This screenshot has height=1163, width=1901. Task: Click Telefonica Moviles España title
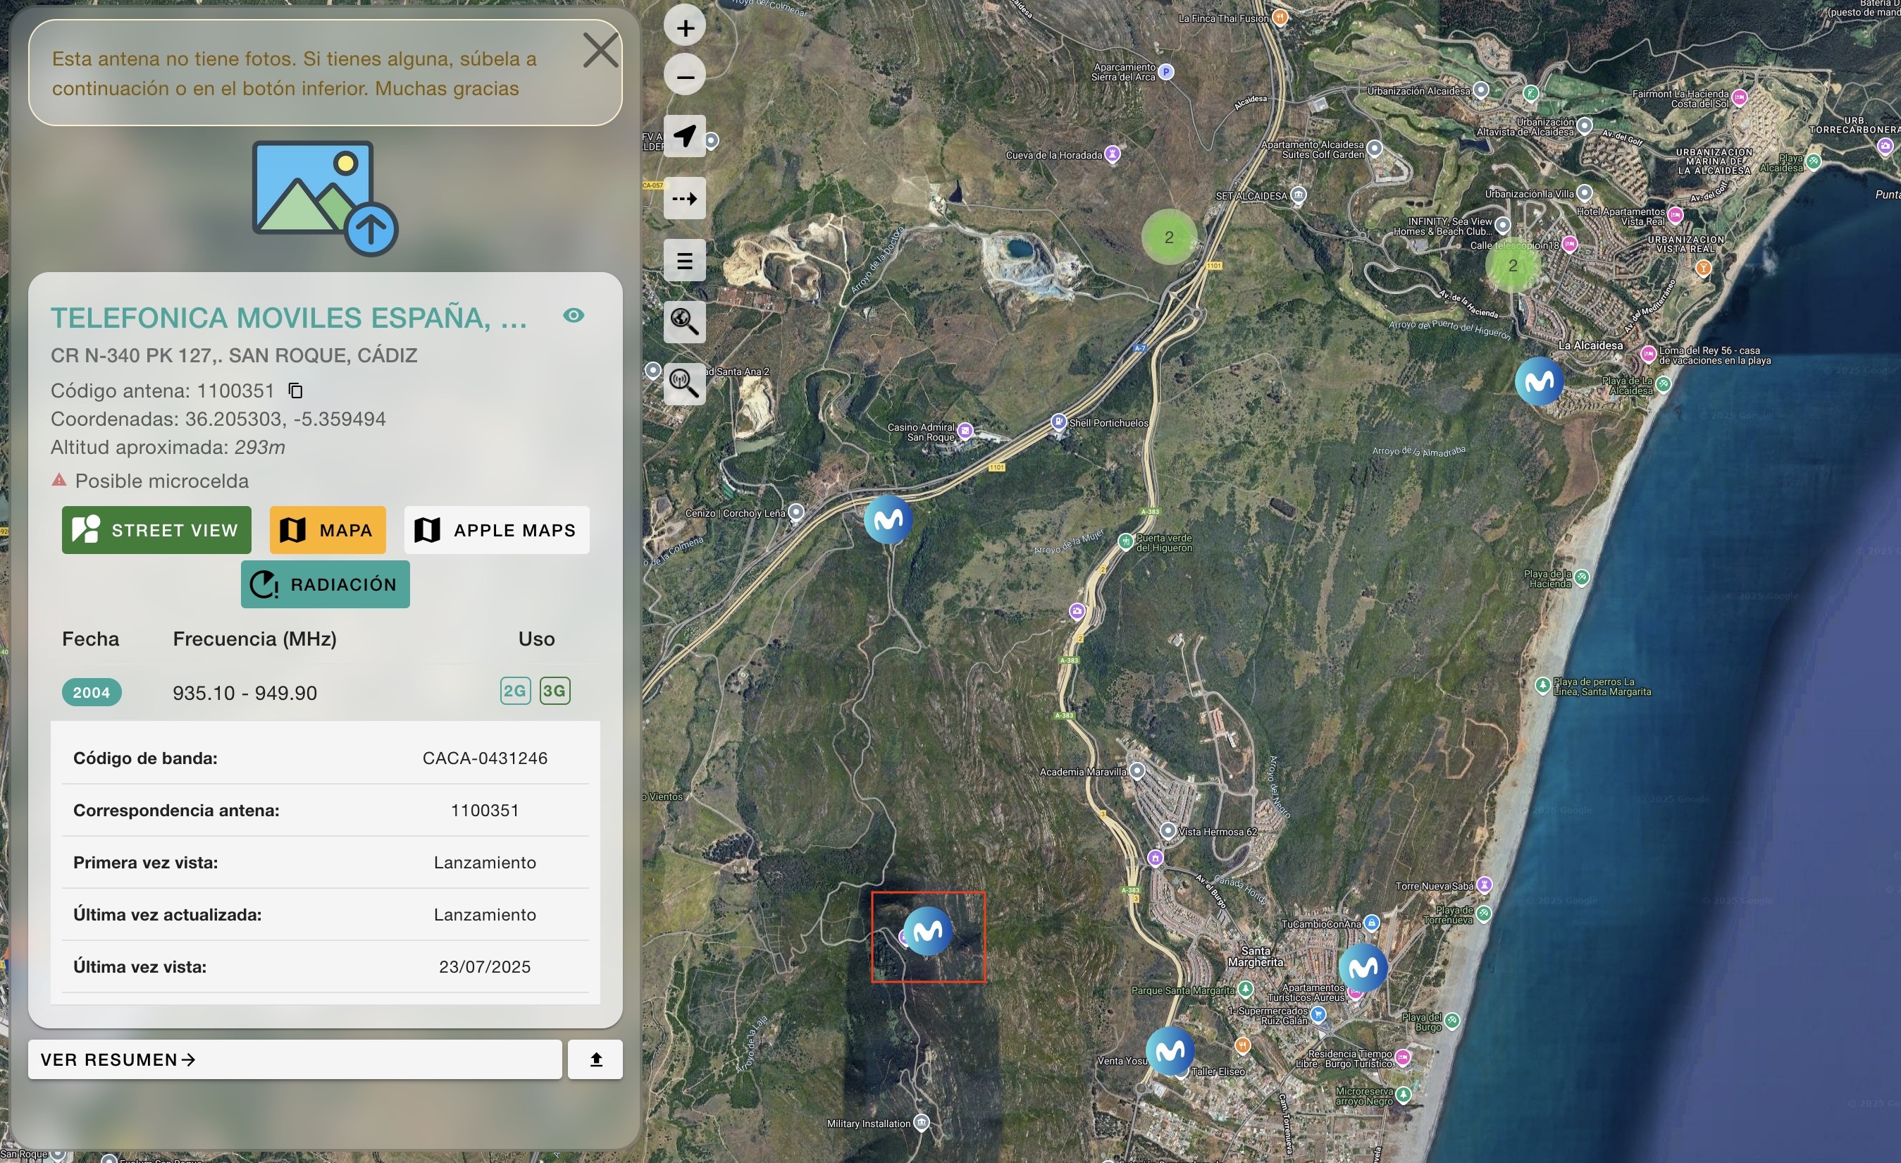coord(290,318)
